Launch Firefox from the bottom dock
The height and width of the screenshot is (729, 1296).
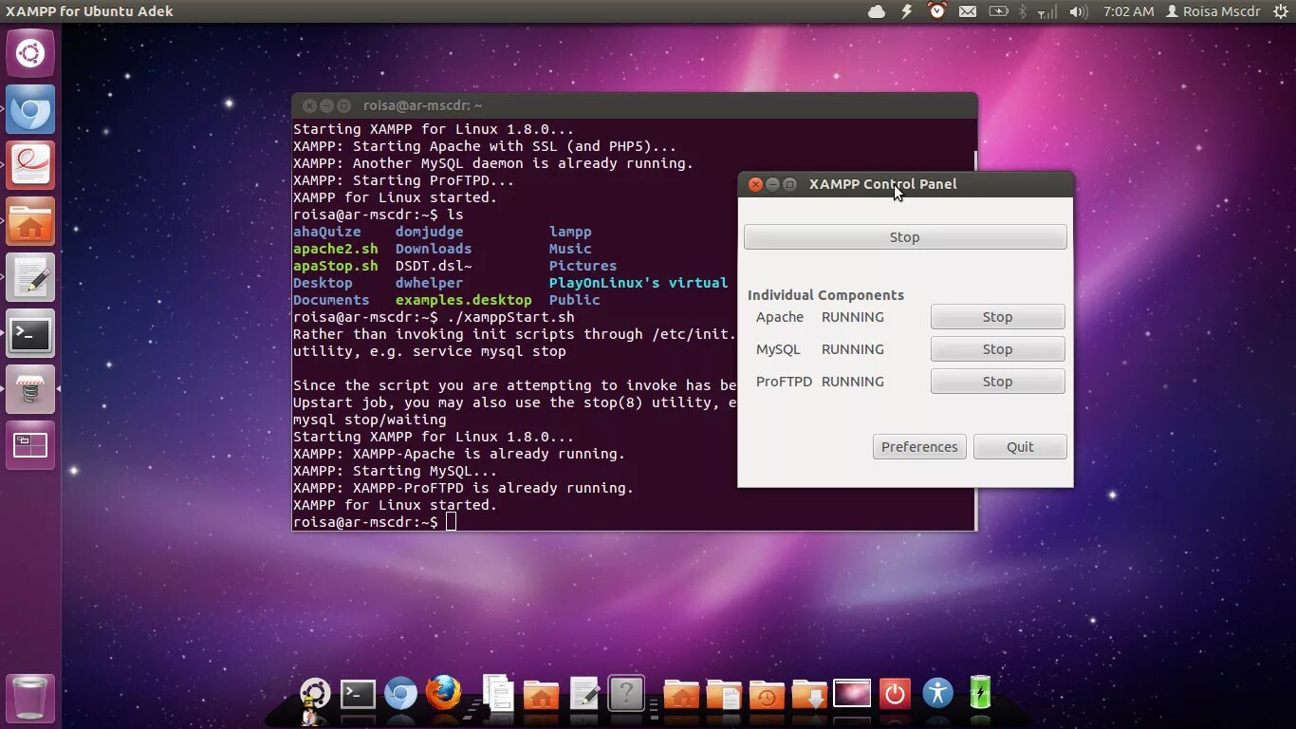click(x=443, y=693)
